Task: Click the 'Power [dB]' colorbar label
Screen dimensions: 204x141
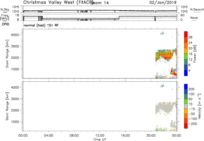Action: [195, 54]
